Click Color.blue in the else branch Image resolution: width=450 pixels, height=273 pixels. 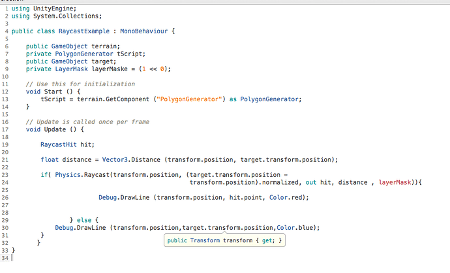click(x=297, y=227)
